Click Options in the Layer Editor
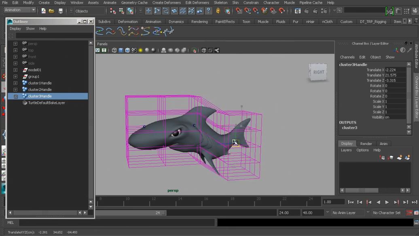This screenshot has width=419, height=236. pyautogui.click(x=362, y=150)
